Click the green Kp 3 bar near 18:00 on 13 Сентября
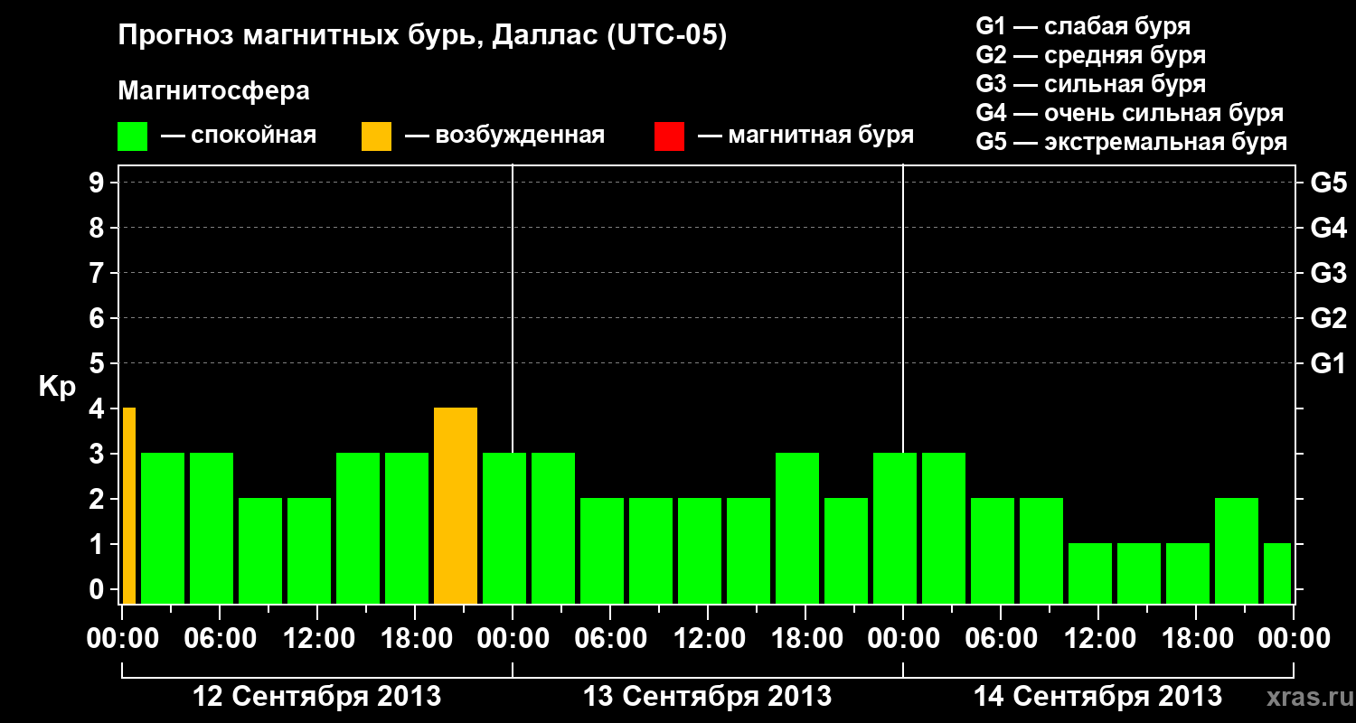Image resolution: width=1356 pixels, height=723 pixels. pyautogui.click(x=797, y=529)
